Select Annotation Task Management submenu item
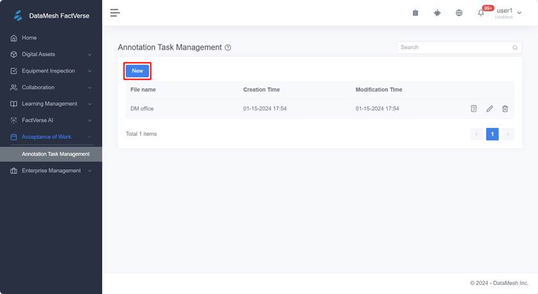538x294 pixels. click(x=56, y=154)
